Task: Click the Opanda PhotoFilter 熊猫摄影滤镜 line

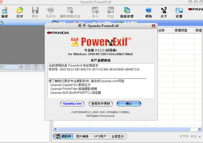Action: tap(74, 89)
